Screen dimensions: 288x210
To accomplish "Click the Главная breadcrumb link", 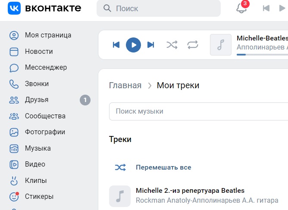I will (x=125, y=86).
